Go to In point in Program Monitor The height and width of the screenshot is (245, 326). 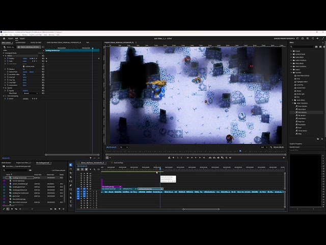[188, 158]
